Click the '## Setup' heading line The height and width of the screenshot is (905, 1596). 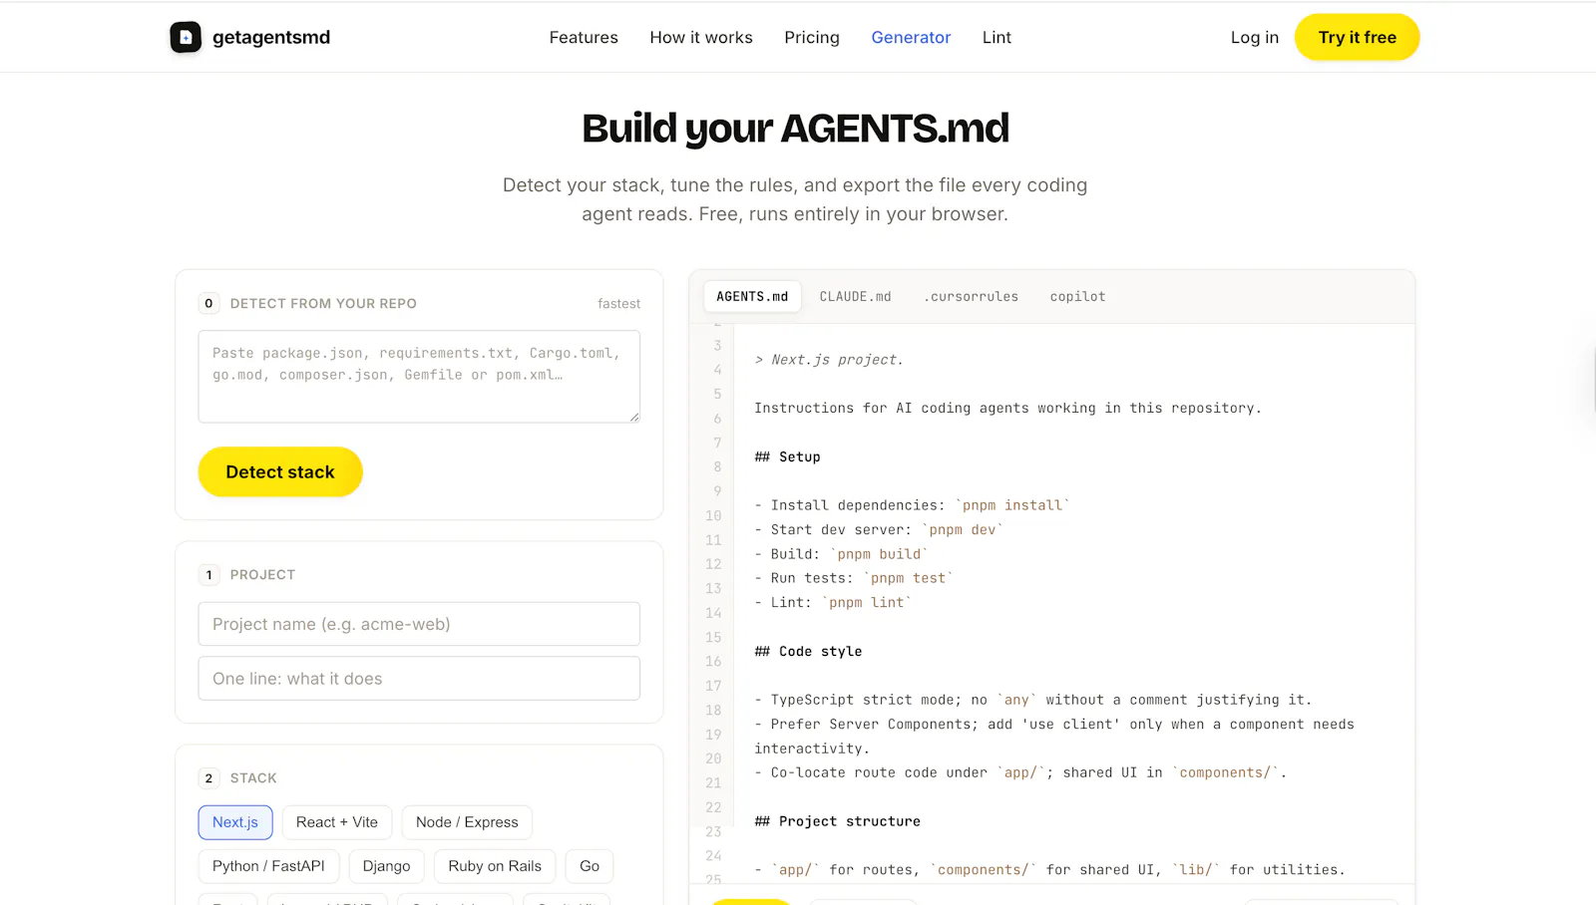[787, 456]
